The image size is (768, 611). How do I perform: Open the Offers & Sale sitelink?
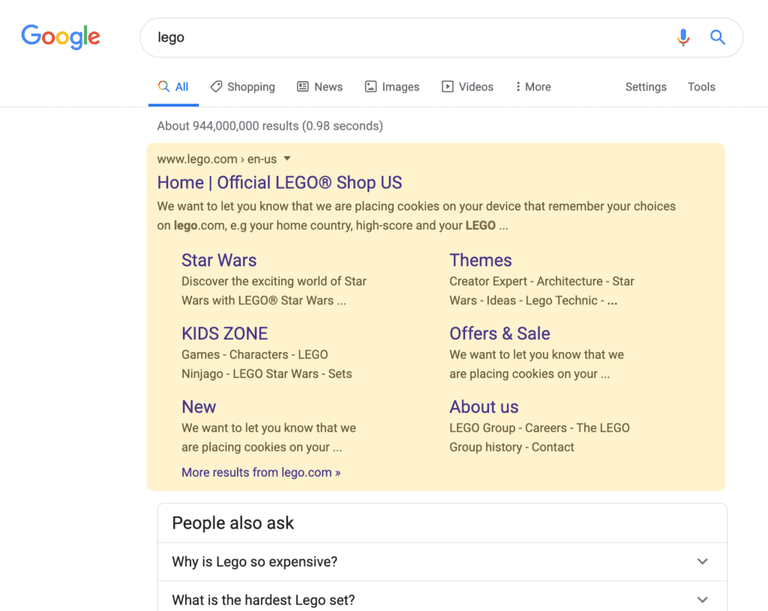[x=499, y=334]
